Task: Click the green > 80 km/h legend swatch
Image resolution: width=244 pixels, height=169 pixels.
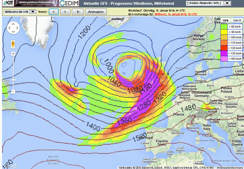Action: pos(224,26)
